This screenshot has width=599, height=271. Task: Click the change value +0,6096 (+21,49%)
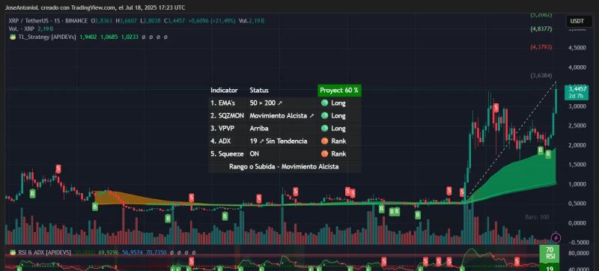pos(211,21)
